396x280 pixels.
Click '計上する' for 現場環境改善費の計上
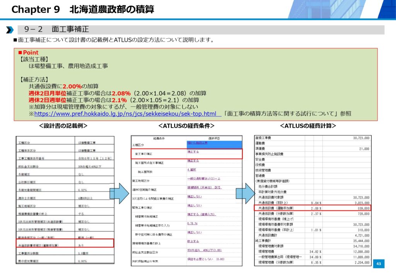coord(194,241)
